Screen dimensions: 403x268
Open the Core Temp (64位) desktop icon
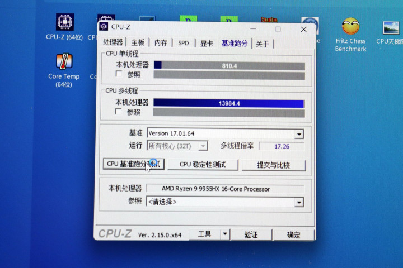[64, 70]
